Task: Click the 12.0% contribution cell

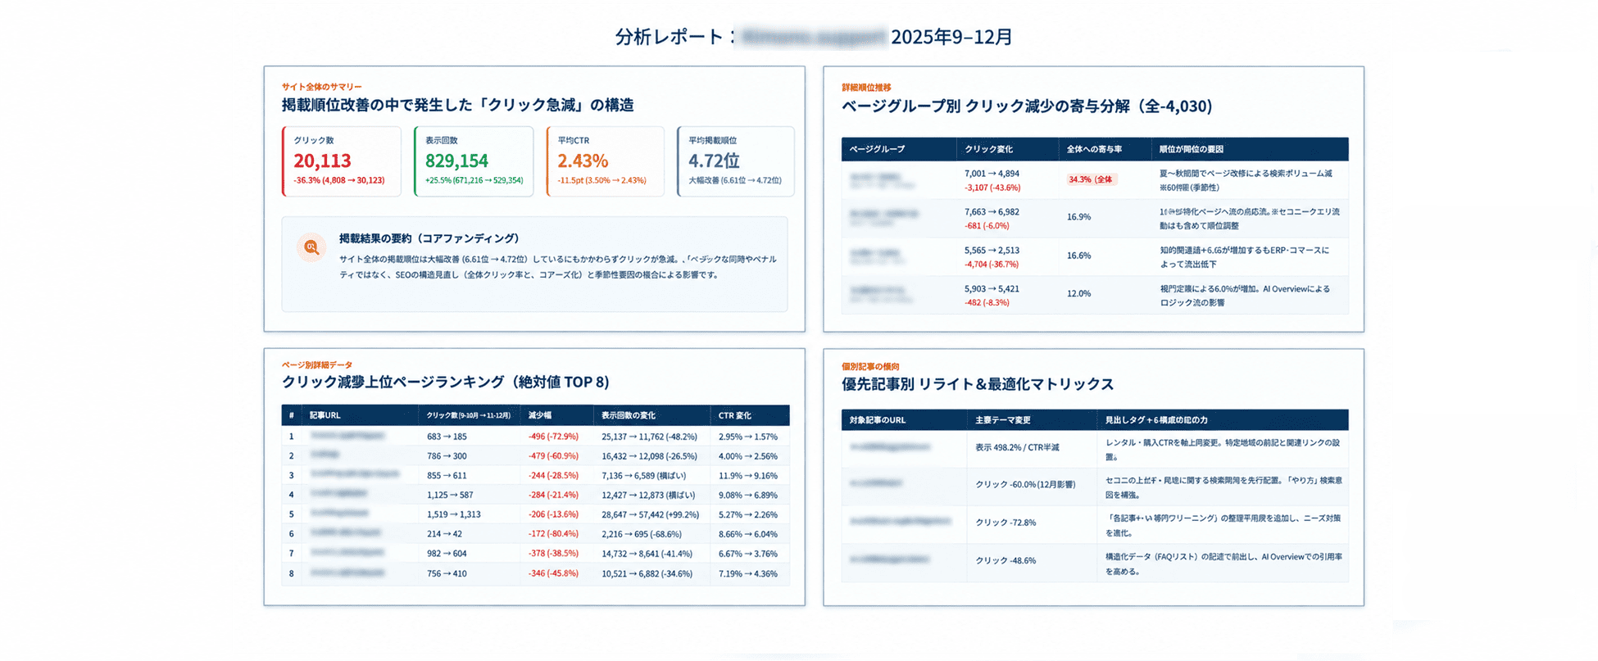Action: coord(1078,293)
